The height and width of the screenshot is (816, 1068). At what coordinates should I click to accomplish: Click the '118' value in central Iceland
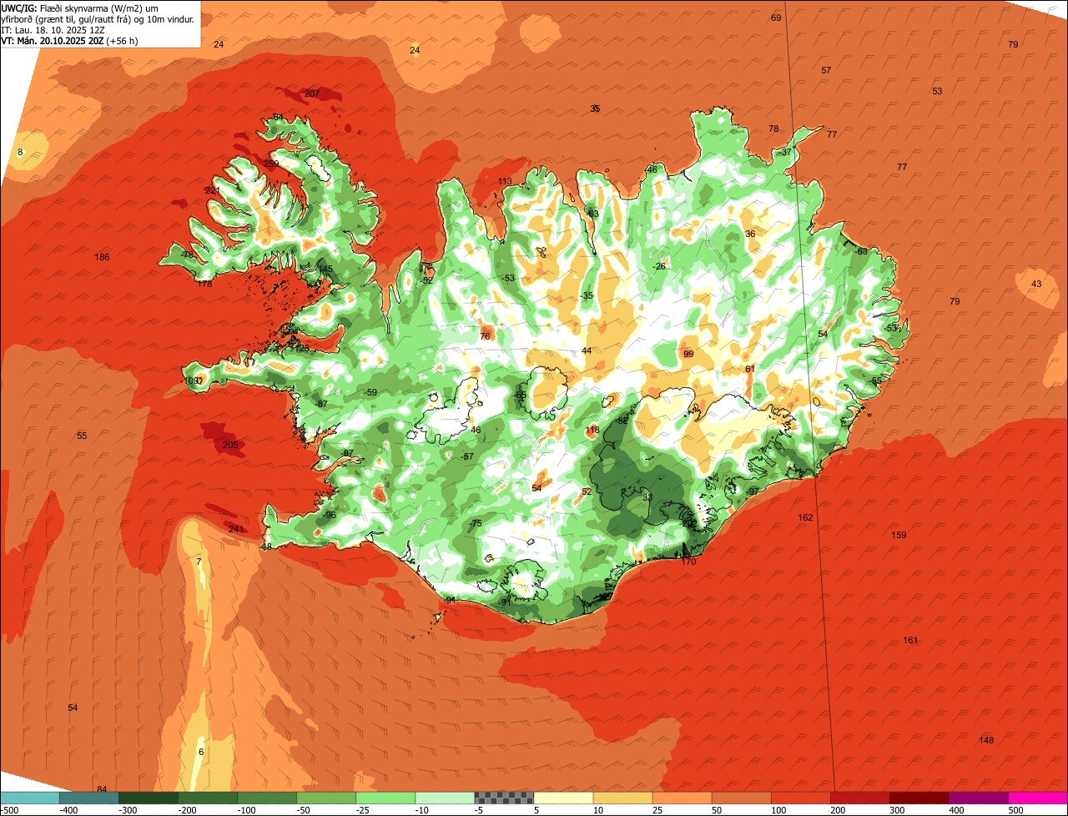[592, 430]
